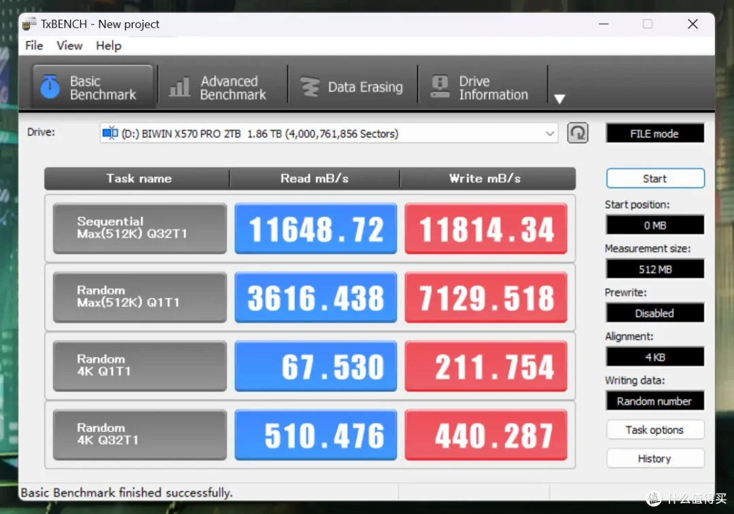Change the 4 KB alignment value

pos(655,357)
